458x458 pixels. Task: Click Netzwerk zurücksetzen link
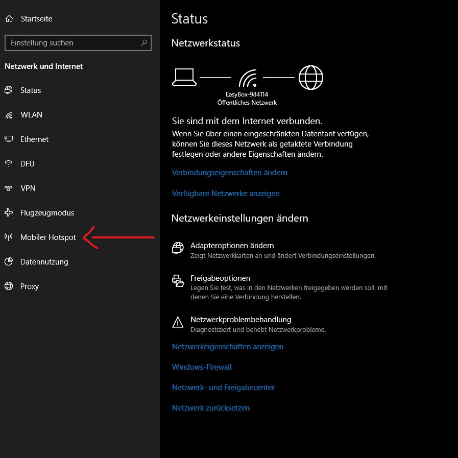(x=211, y=408)
